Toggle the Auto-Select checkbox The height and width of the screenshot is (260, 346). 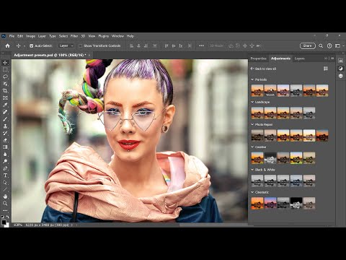pos(31,45)
